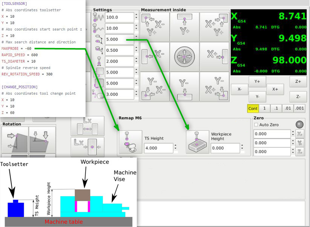Click second Zero offset 0.000 field
This screenshot has width=310, height=227.
(x=272, y=143)
